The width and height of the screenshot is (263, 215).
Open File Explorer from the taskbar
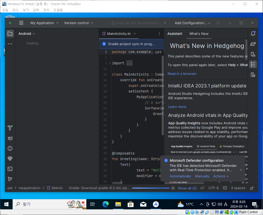118,204
